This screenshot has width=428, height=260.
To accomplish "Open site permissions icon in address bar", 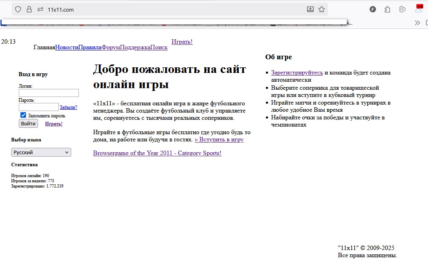I will 40,9.
